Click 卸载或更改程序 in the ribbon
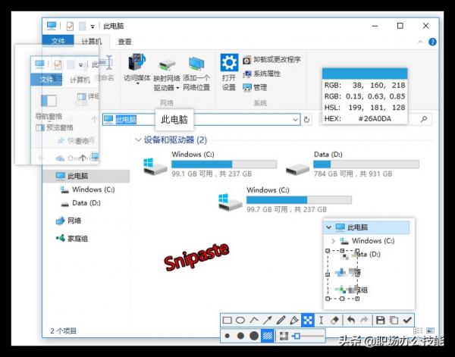Screen dimensions: 455x357 point(271,60)
